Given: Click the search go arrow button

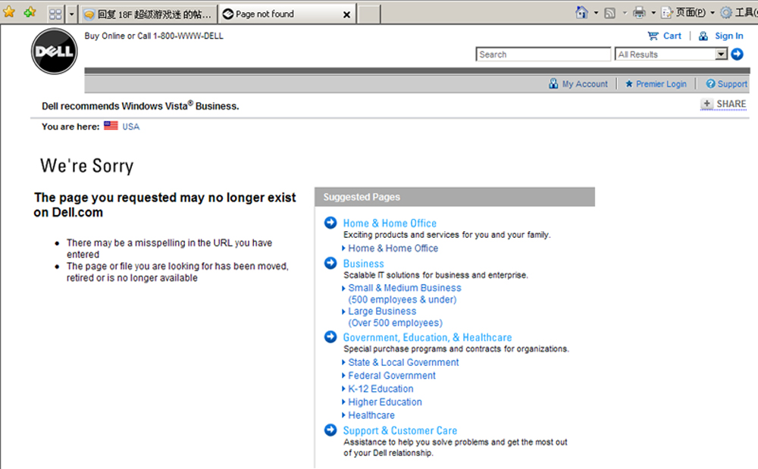Looking at the screenshot, I should [737, 54].
